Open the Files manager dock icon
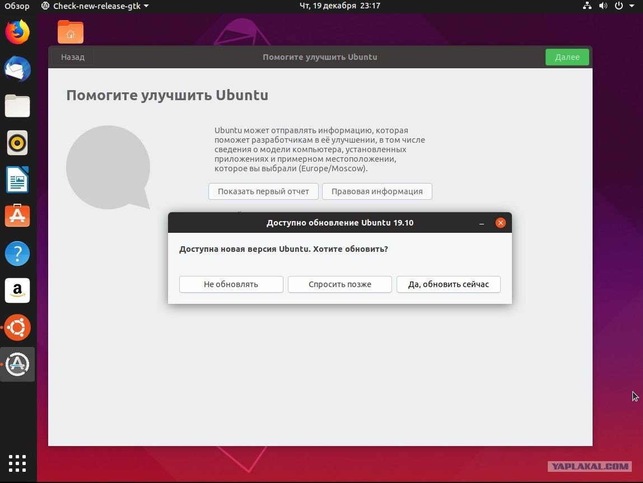The image size is (643, 483). 17,106
